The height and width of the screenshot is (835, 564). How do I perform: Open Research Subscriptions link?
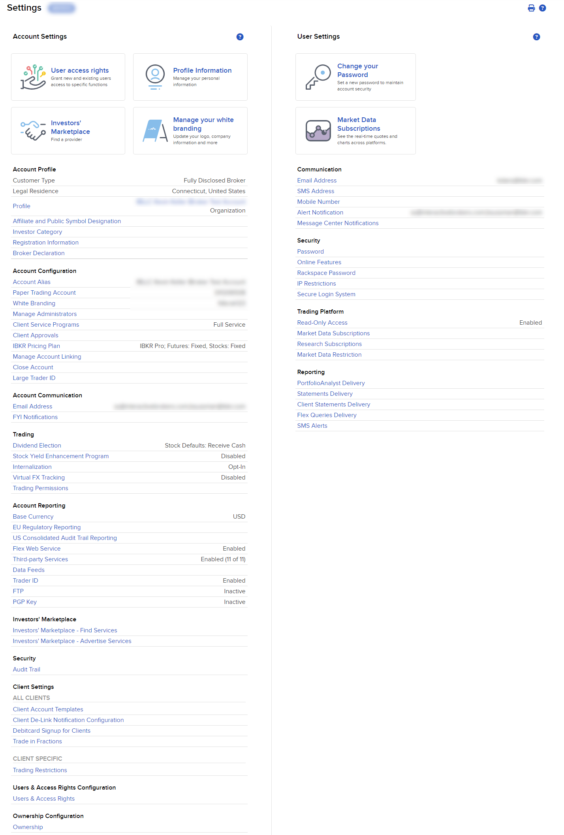(329, 344)
